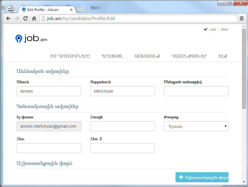Click the incognito spy icon

[x=10, y=9]
